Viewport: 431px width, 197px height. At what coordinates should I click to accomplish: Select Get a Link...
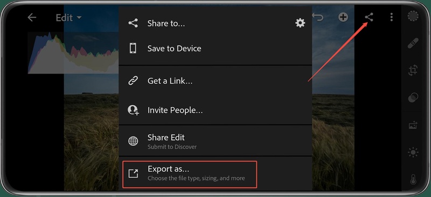(215, 81)
